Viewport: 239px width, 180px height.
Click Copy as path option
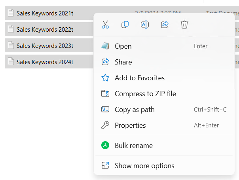pyautogui.click(x=135, y=110)
